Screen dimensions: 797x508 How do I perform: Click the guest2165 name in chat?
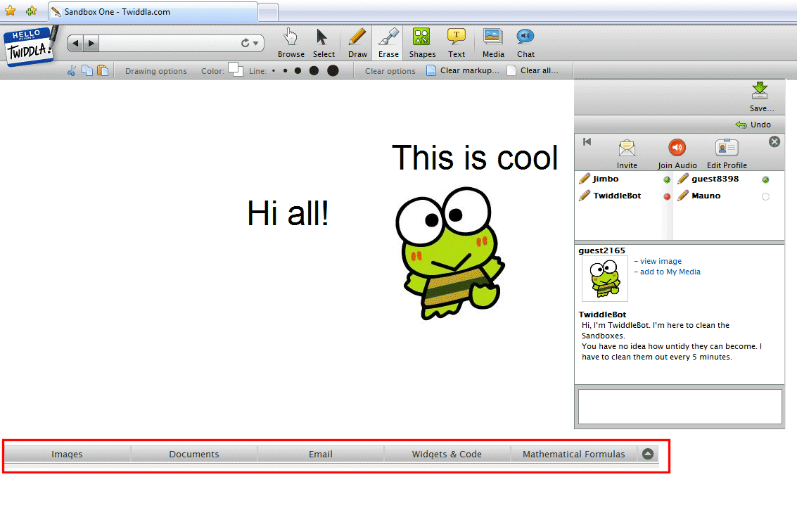(602, 250)
